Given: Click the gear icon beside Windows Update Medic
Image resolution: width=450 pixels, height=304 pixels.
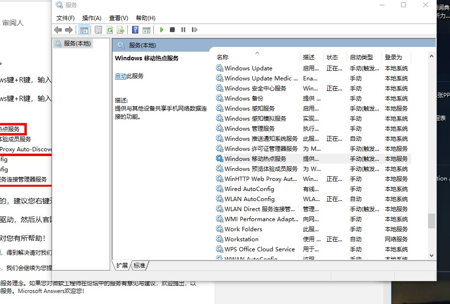Looking at the screenshot, I should tap(220, 78).
